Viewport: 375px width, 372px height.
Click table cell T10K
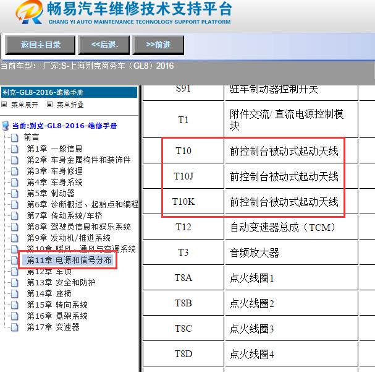coord(183,202)
